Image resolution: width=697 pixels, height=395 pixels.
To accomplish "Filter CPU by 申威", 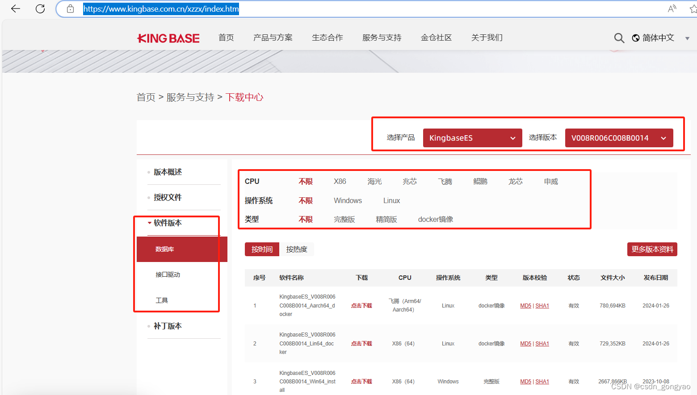I will click(x=551, y=181).
